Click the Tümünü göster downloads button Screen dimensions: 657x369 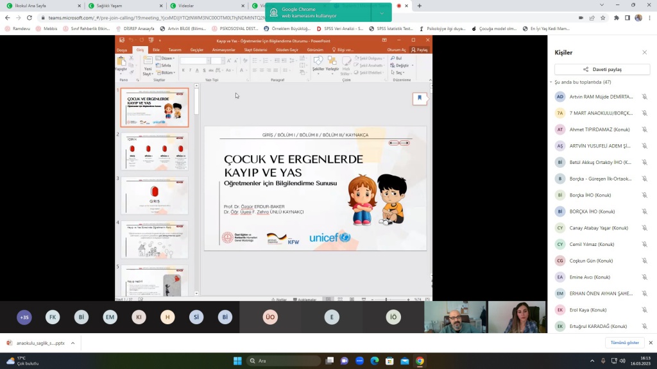tap(624, 343)
